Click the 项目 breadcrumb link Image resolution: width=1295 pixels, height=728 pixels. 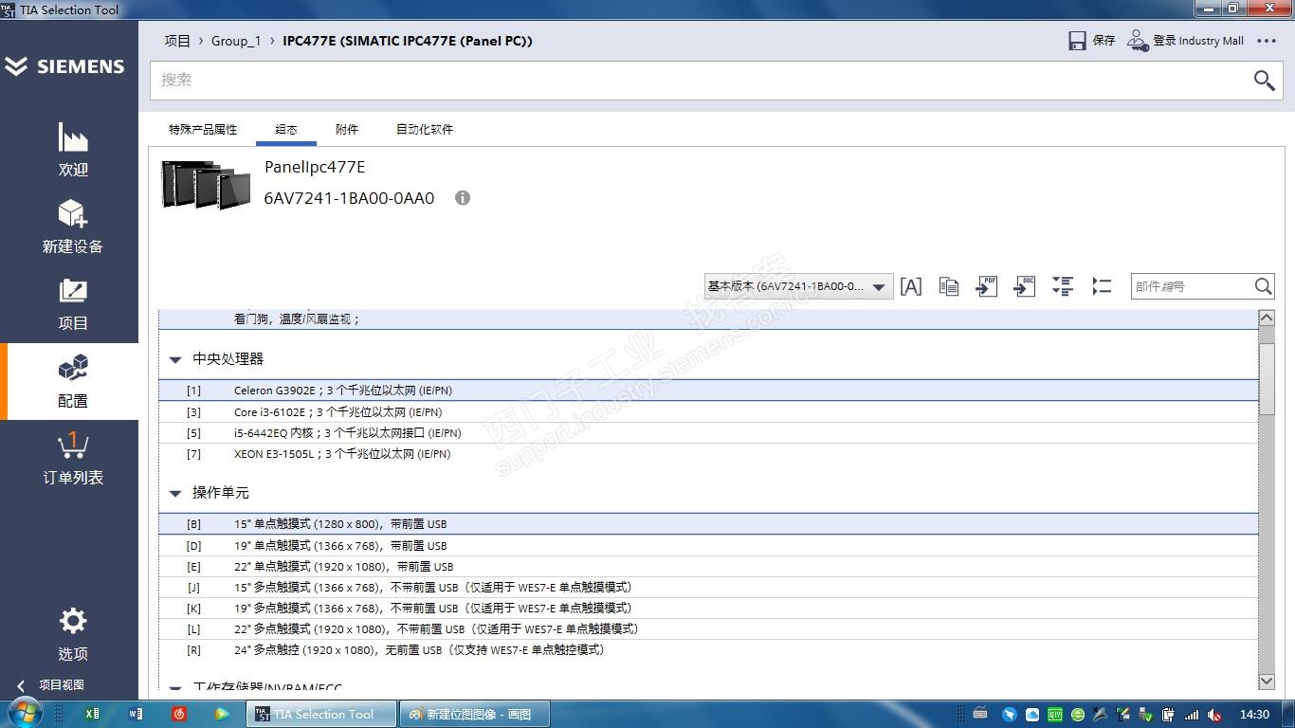177,41
